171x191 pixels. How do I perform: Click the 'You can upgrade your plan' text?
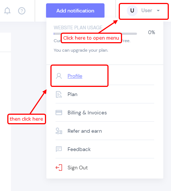coord(81,50)
